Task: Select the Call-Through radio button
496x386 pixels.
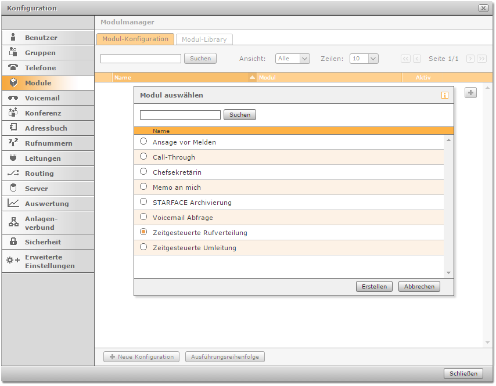Action: pyautogui.click(x=143, y=157)
